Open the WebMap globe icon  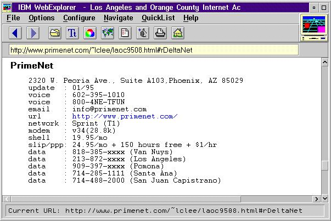(108, 33)
